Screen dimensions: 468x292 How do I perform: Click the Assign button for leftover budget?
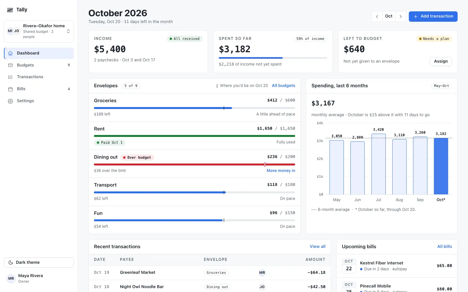click(441, 61)
